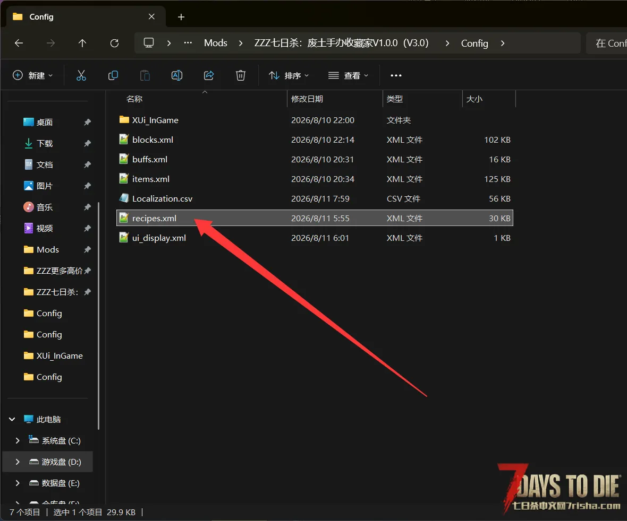Click the Rename icon in toolbar
The image size is (627, 521).
click(x=177, y=75)
